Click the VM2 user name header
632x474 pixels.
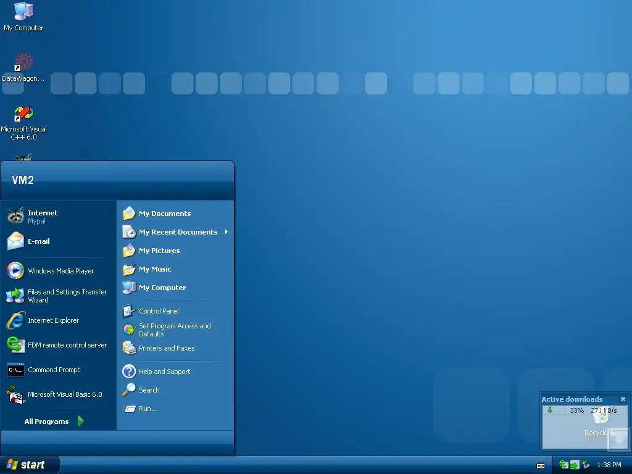coord(23,180)
